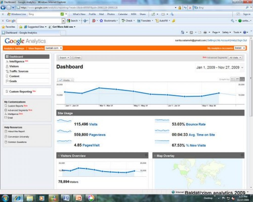The height and width of the screenshot is (202, 253).
Task: Click the Print icon in the command bar
Action: tap(205, 32)
